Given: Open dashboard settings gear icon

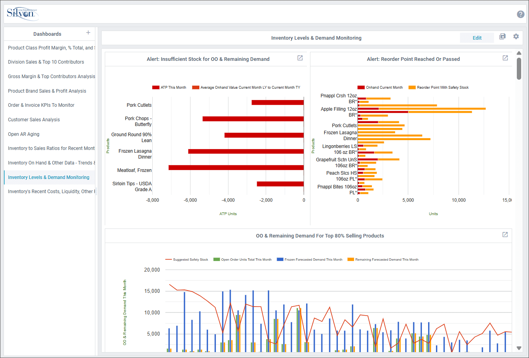Looking at the screenshot, I should tap(516, 37).
